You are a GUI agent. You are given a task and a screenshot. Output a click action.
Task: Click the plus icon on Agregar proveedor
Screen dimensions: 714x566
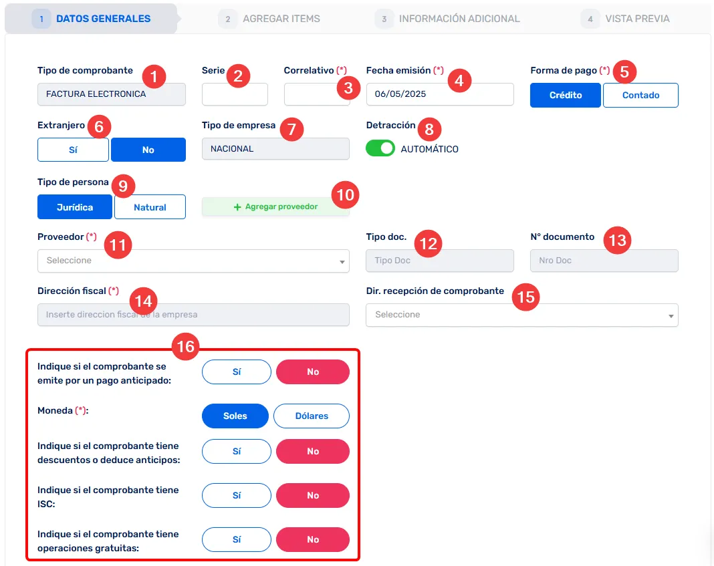point(237,207)
